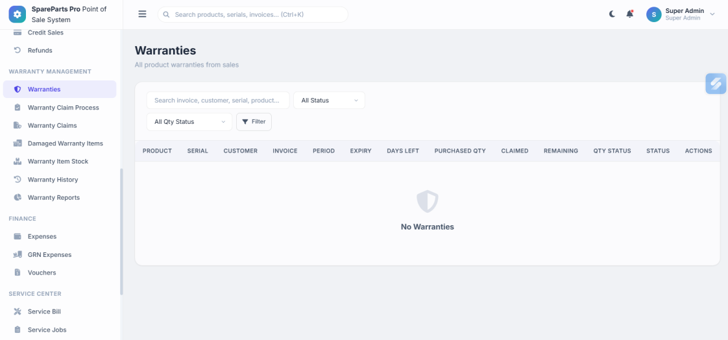The image size is (728, 340).
Task: Click the SpareParts Pro gear logo icon
Action: click(x=17, y=14)
